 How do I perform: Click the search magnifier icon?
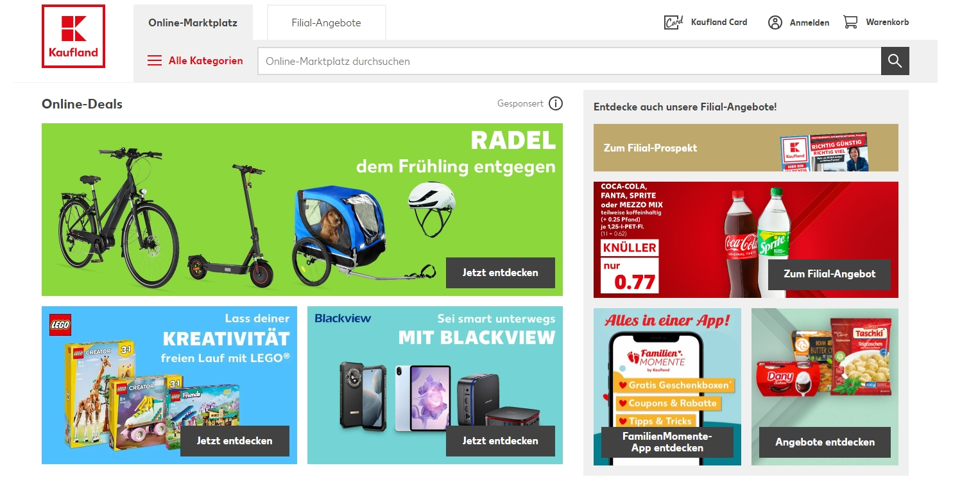click(895, 61)
